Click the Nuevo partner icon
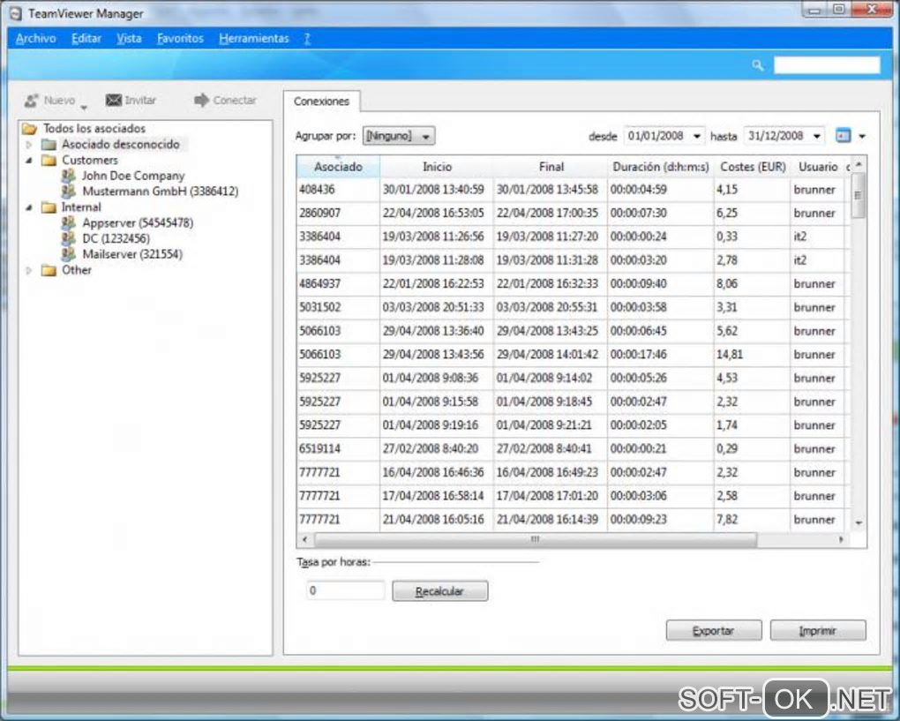 click(31, 101)
